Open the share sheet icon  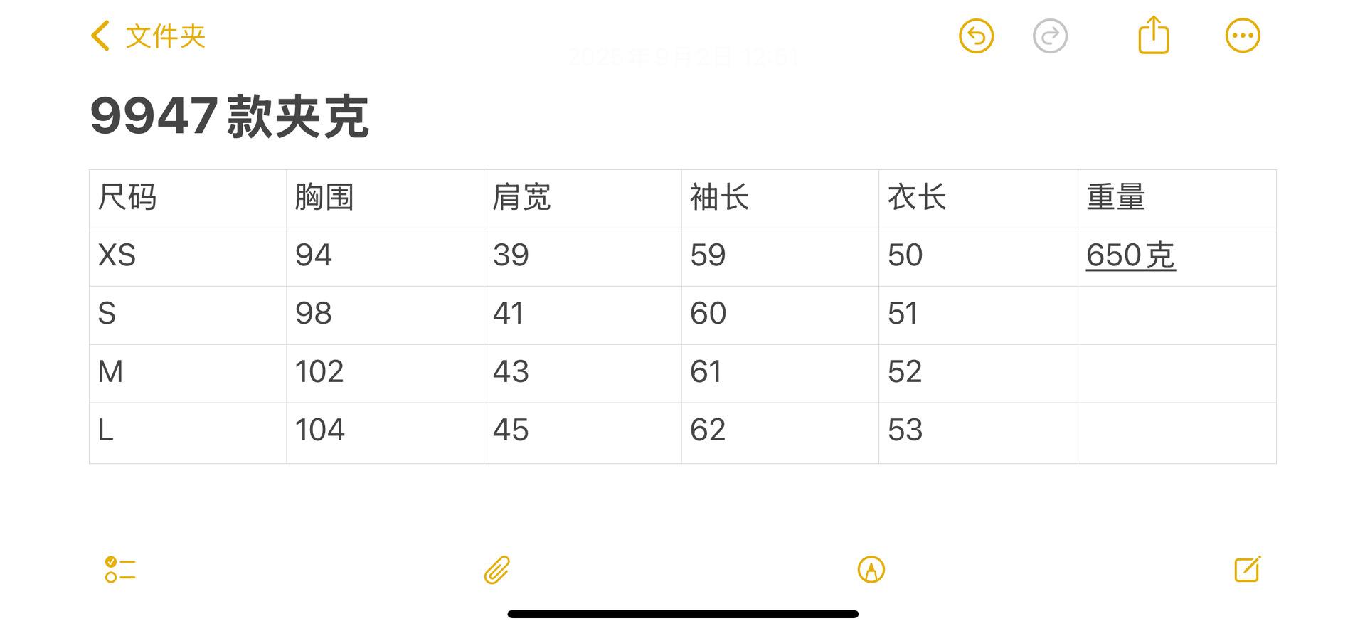pos(1153,36)
